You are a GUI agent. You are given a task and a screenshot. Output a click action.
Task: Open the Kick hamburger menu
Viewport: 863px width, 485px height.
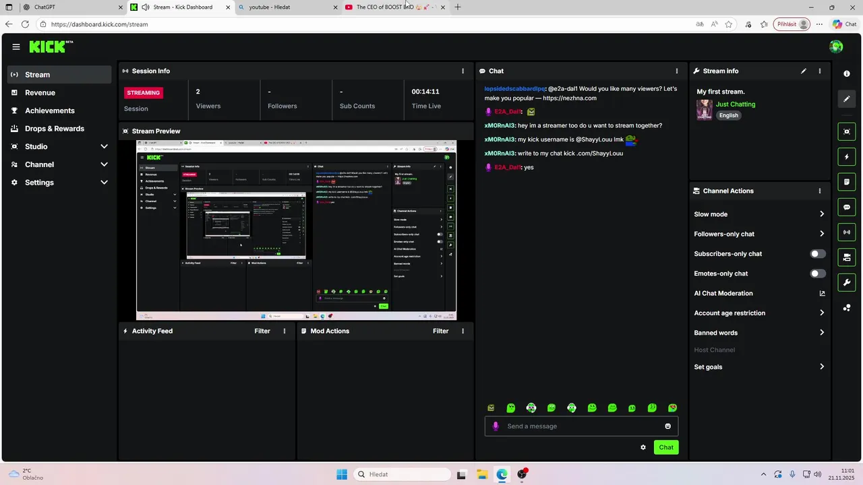[x=16, y=46]
